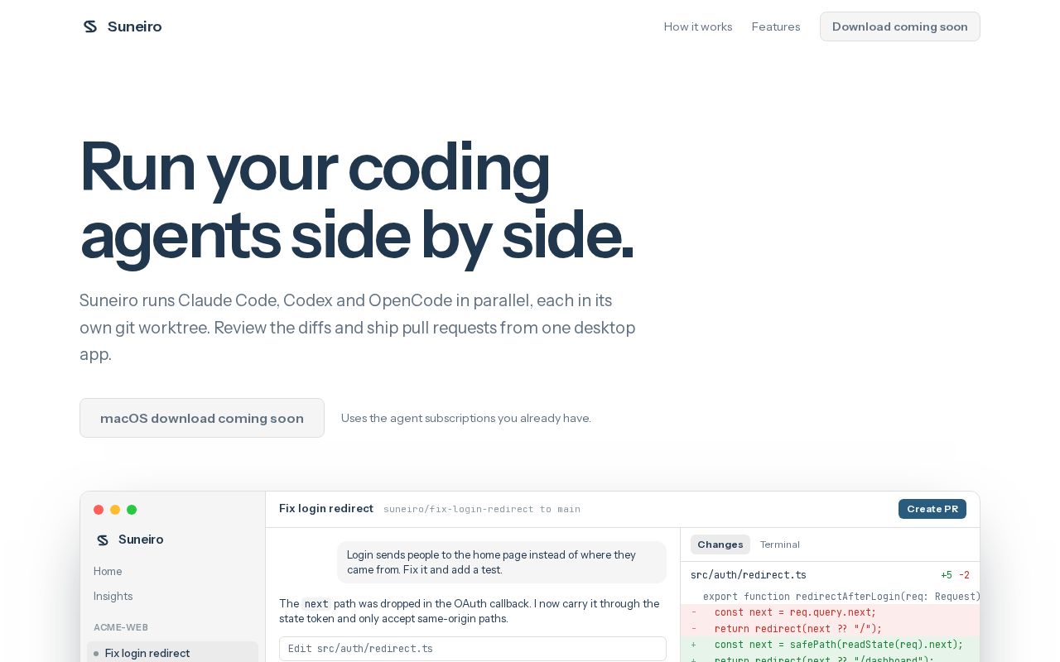Click the +5 additions count
Viewport: 1060px width, 662px height.
tap(947, 575)
